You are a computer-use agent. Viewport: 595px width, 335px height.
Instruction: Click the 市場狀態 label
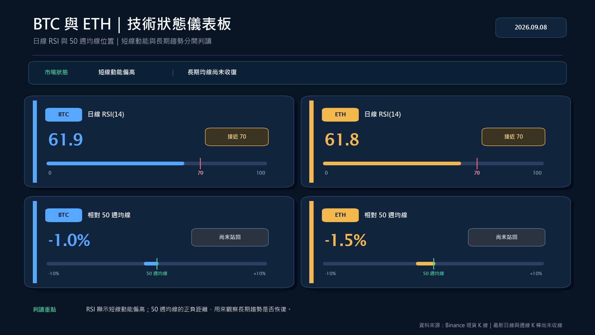(x=56, y=72)
